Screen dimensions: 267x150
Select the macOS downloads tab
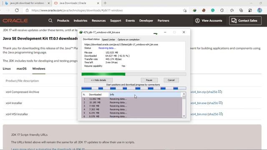click(x=21, y=68)
